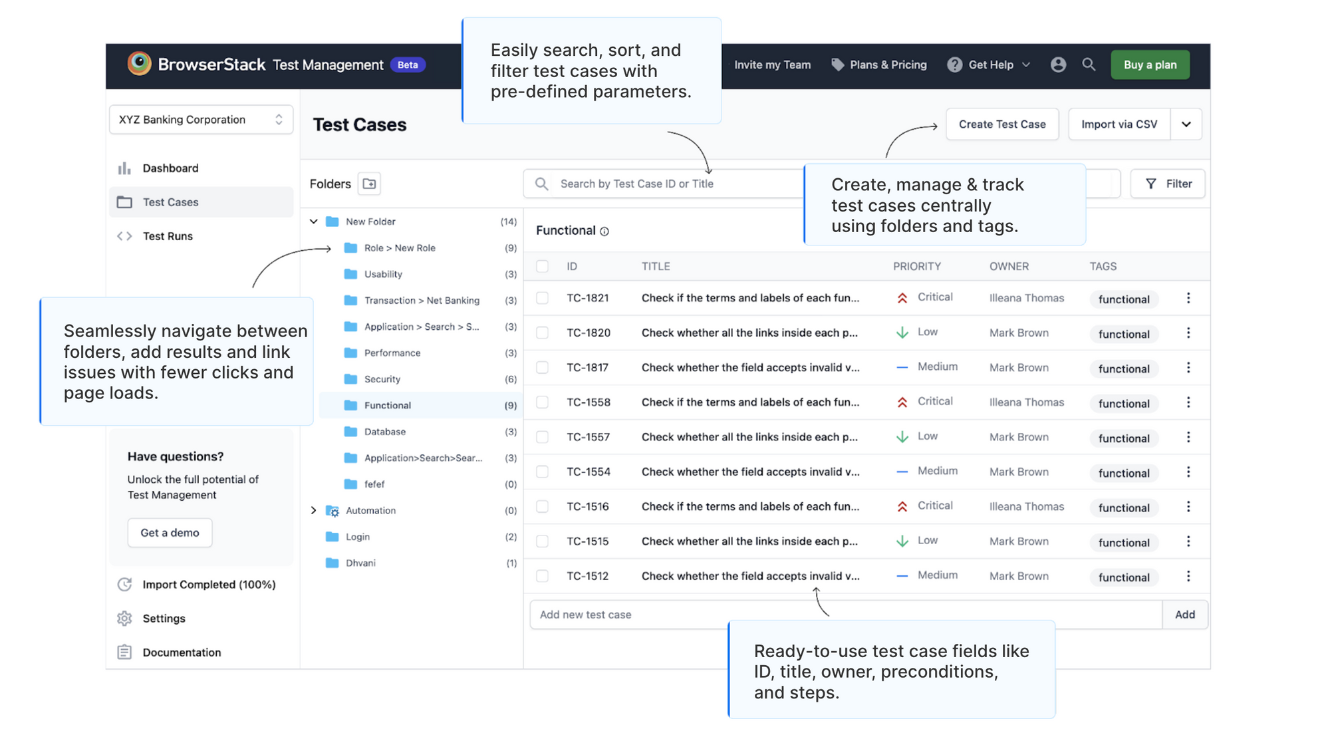The width and height of the screenshot is (1330, 733).
Task: Open the XYZ Banking Corporation project selector
Action: 201,120
